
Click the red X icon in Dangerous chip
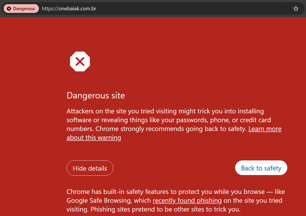[x=9, y=9]
